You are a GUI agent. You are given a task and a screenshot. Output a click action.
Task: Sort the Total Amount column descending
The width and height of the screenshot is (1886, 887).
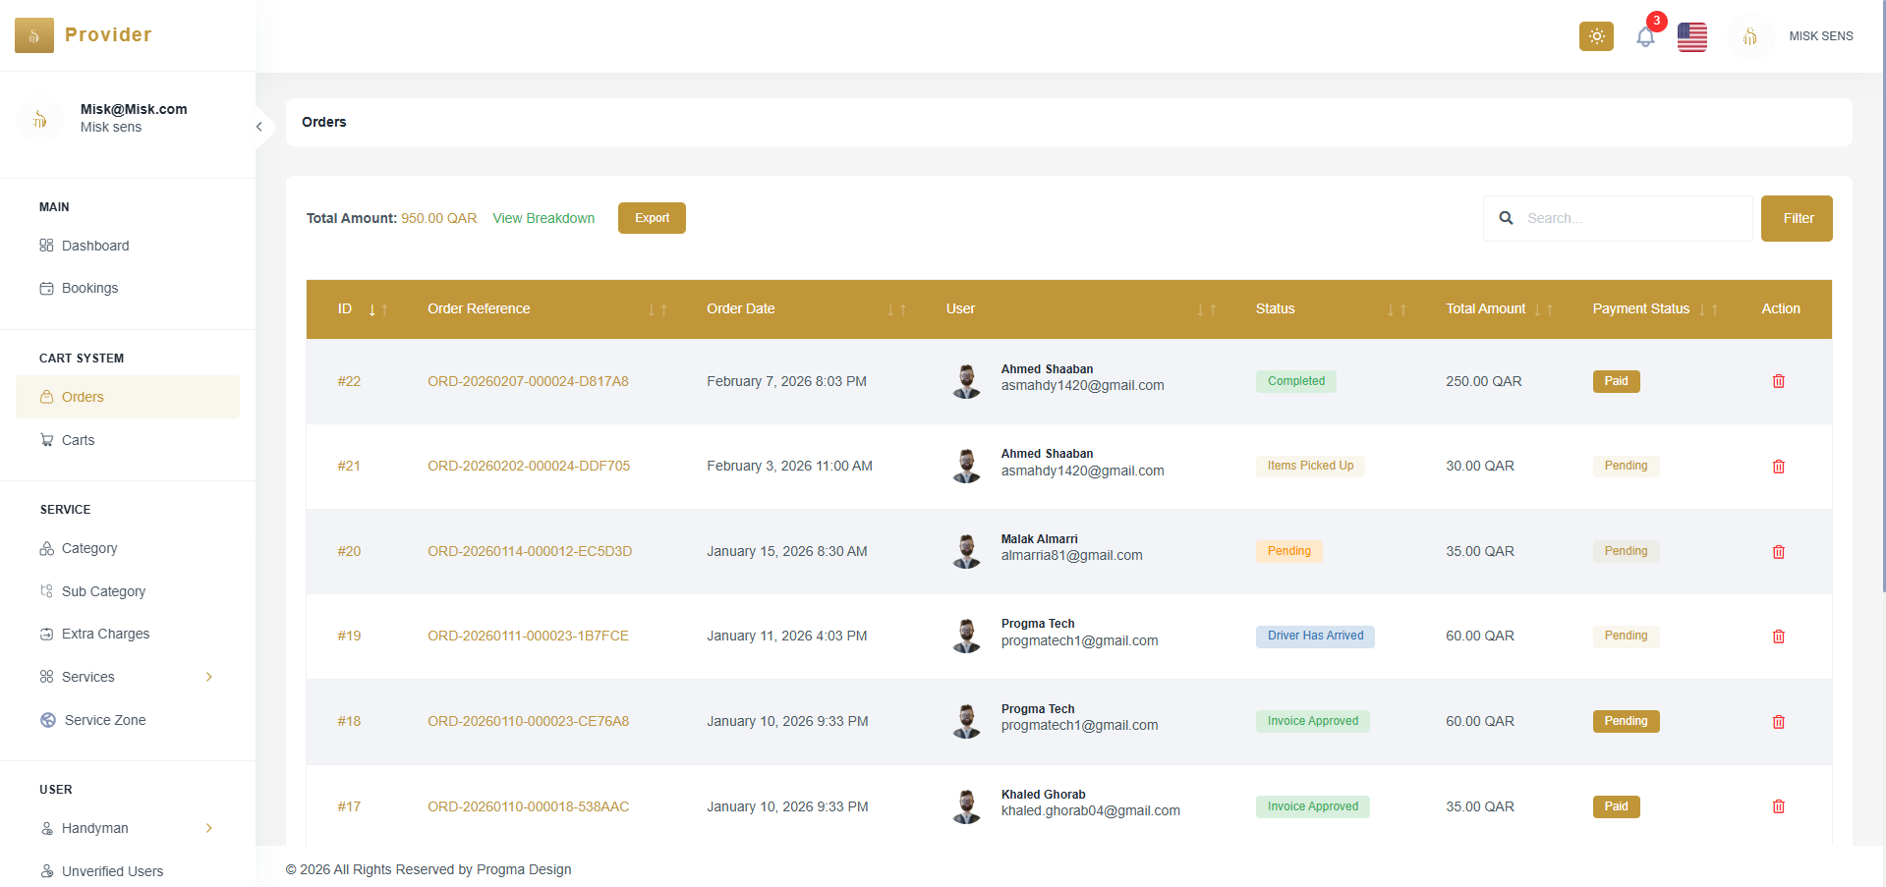tap(1537, 309)
